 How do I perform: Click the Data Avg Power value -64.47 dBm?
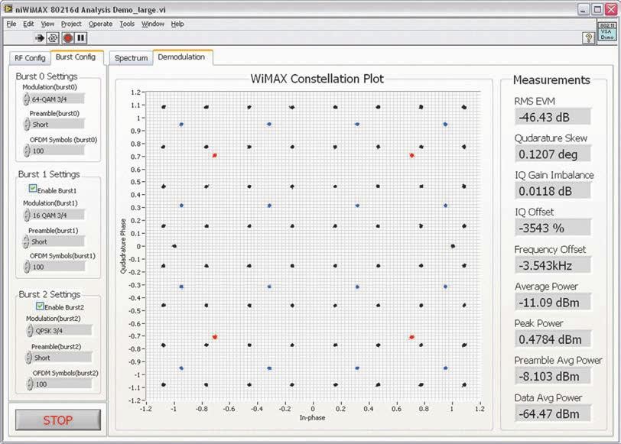click(x=553, y=414)
